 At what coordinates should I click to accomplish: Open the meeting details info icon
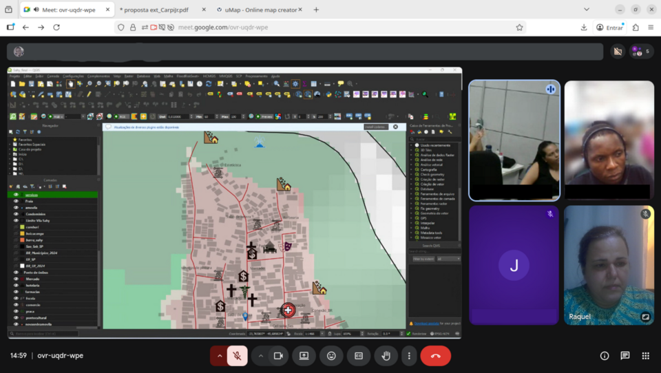[605, 356]
